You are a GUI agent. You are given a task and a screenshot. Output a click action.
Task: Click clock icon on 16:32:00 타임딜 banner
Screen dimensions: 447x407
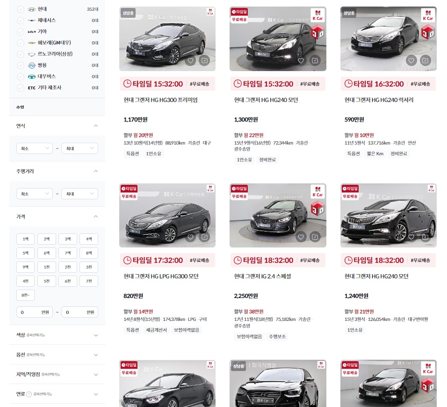tap(348, 84)
